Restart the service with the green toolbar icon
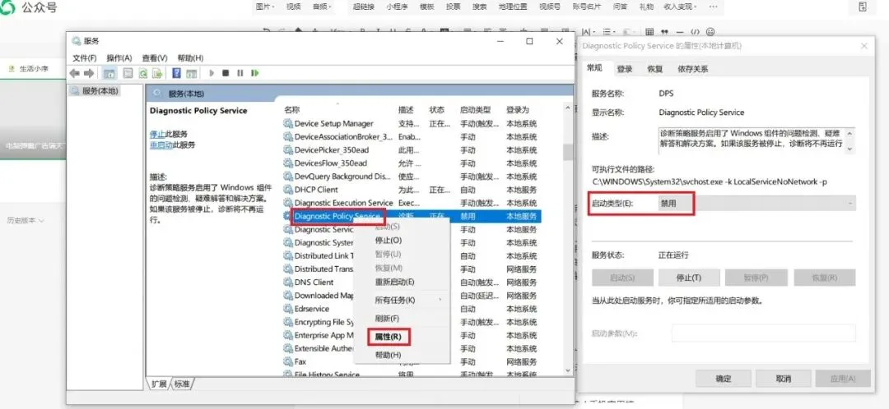 pyautogui.click(x=255, y=73)
